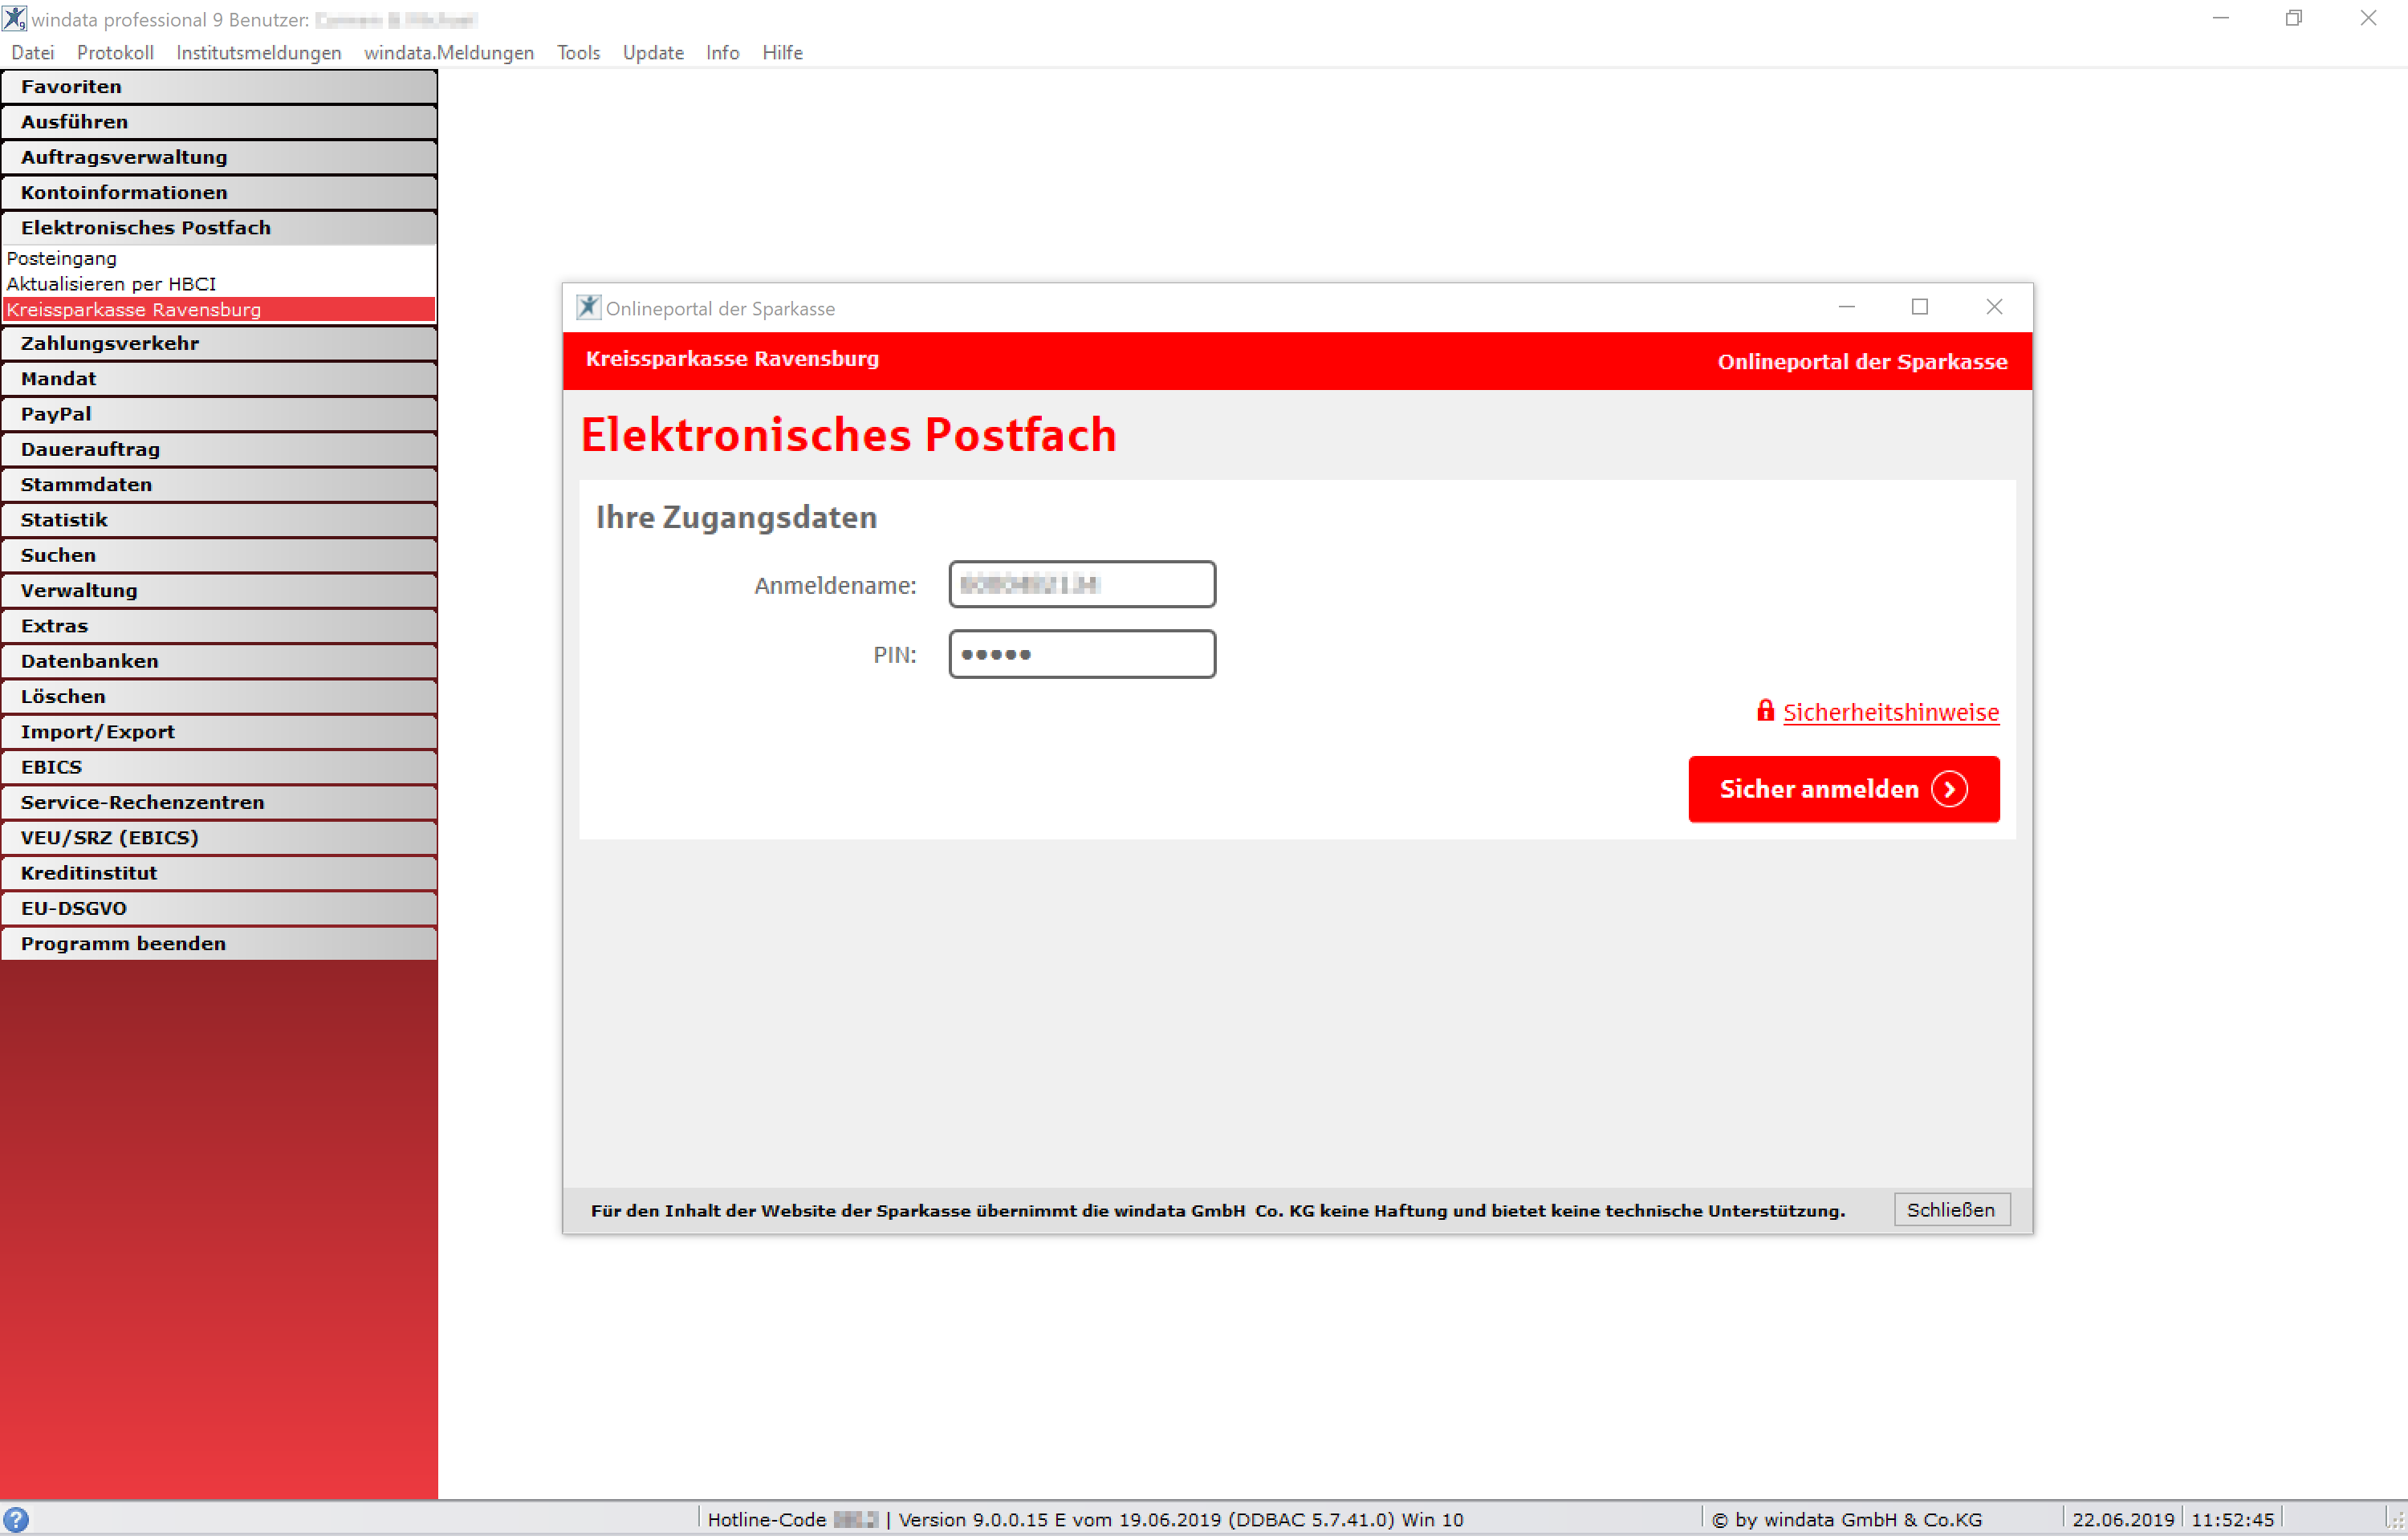The image size is (2408, 1540).
Task: Open the Info menu
Action: pyautogui.click(x=723, y=52)
